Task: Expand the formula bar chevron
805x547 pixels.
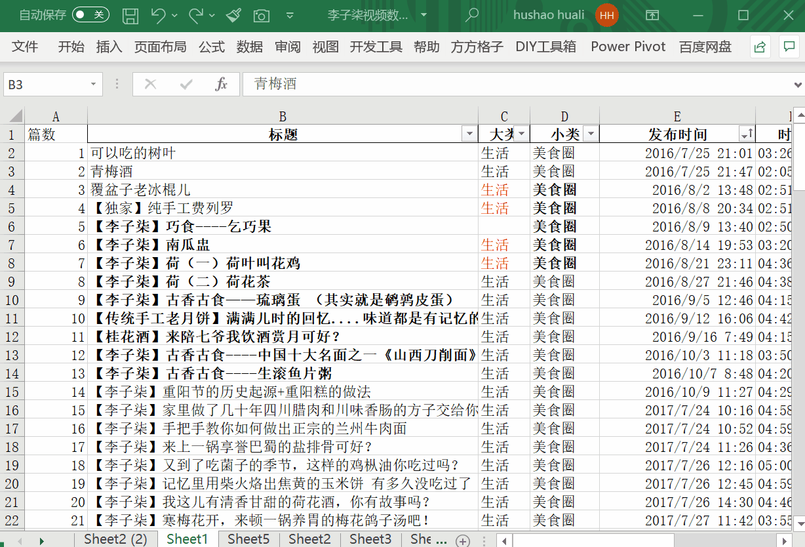Action: (798, 84)
